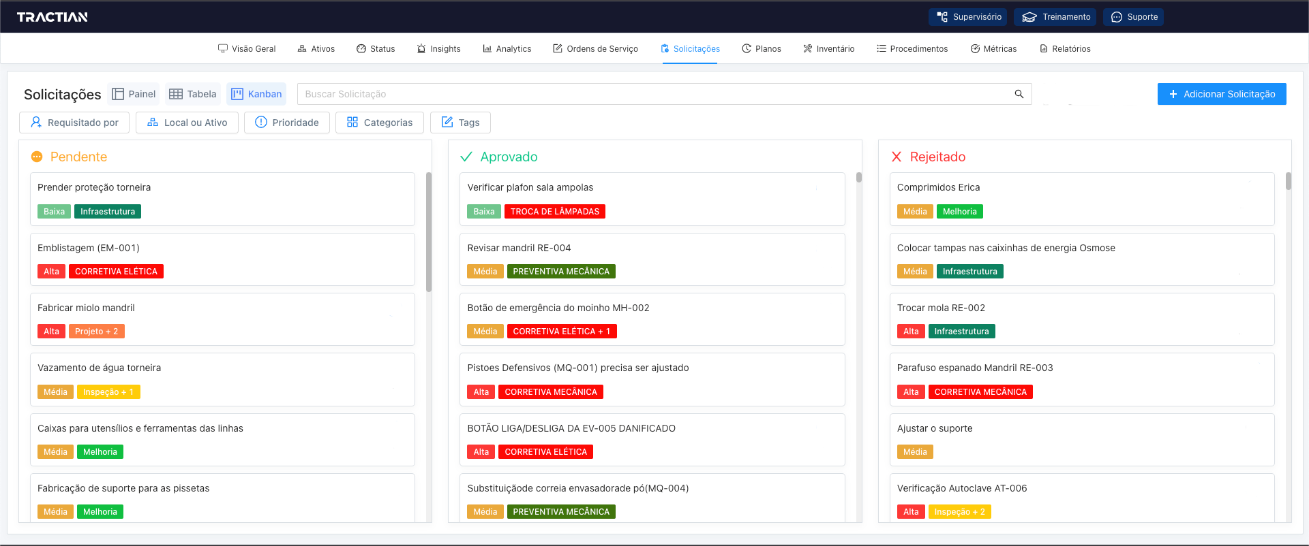This screenshot has height=546, width=1309.
Task: Open Colocar tampas nas caixinhas card
Action: click(x=1082, y=259)
